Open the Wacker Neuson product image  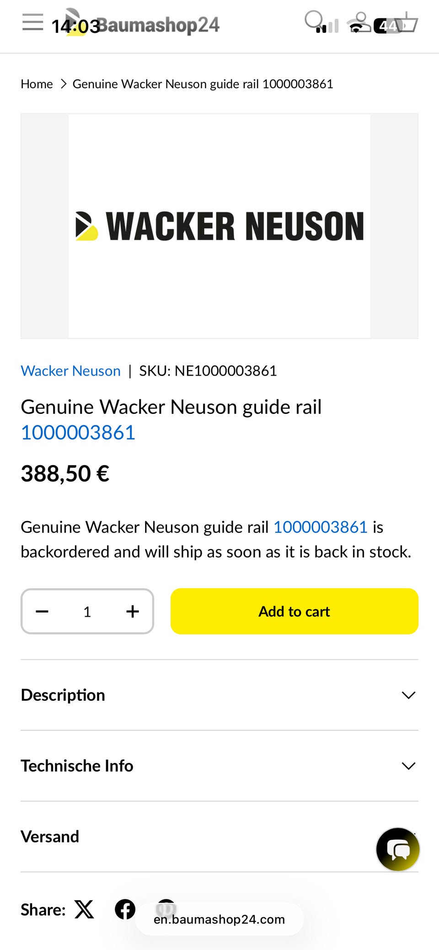tap(219, 226)
